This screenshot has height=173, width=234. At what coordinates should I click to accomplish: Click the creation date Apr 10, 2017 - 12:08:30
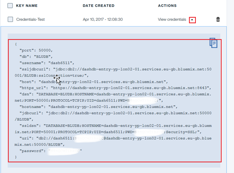tap(103, 20)
